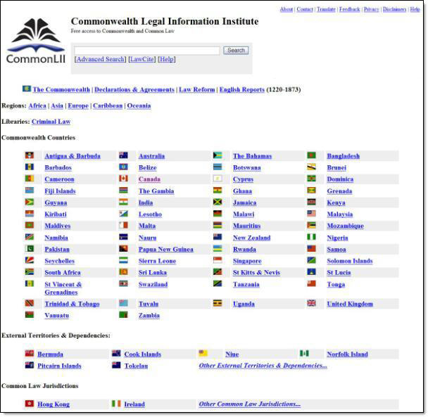Image resolution: width=428 pixels, height=417 pixels.
Task: Click the Pakistan flag icon
Action: 29,249
